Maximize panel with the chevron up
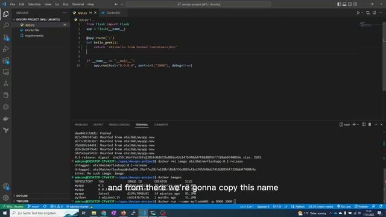Viewport: 386px width, 217px height. [376, 125]
